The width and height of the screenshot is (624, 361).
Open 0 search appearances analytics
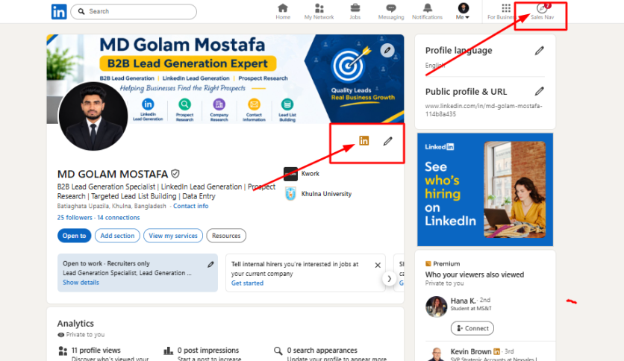[x=322, y=351]
